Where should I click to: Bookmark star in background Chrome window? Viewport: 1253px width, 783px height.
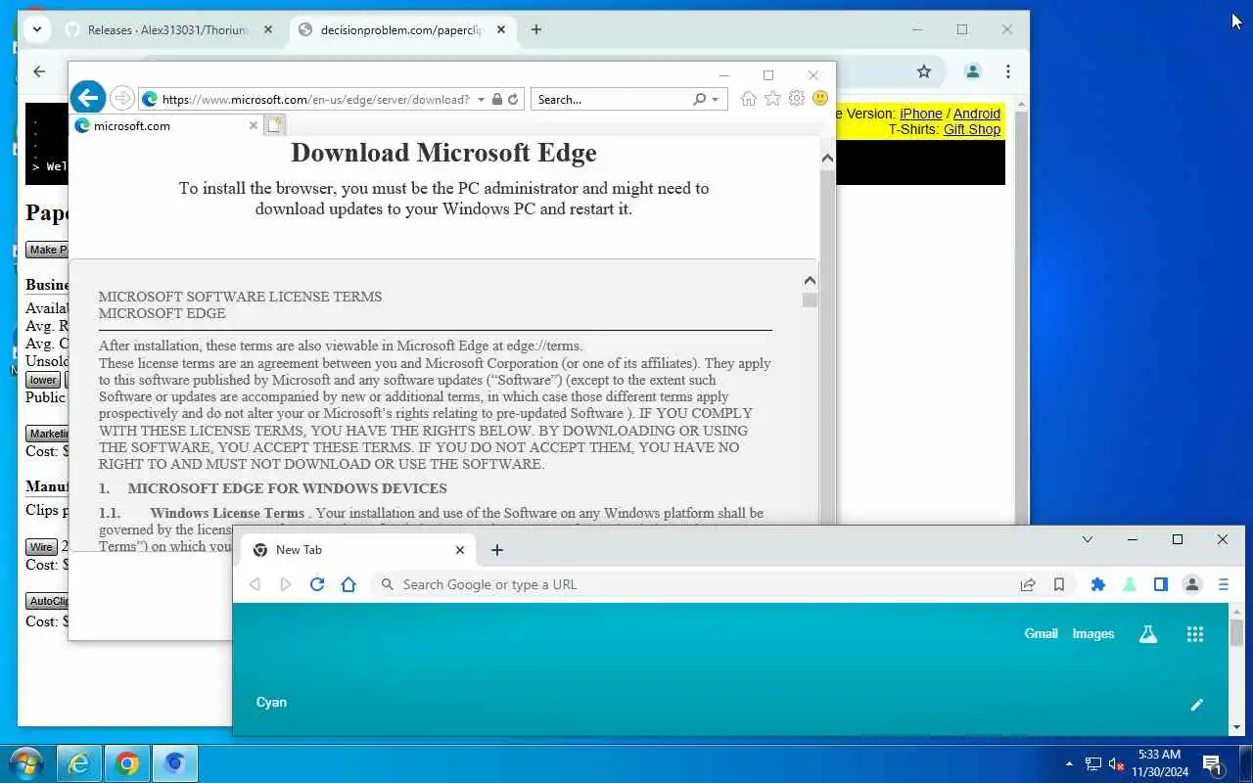point(924,71)
